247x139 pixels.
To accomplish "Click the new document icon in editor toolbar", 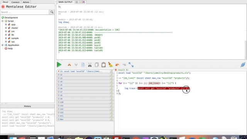I will click(x=83, y=64).
